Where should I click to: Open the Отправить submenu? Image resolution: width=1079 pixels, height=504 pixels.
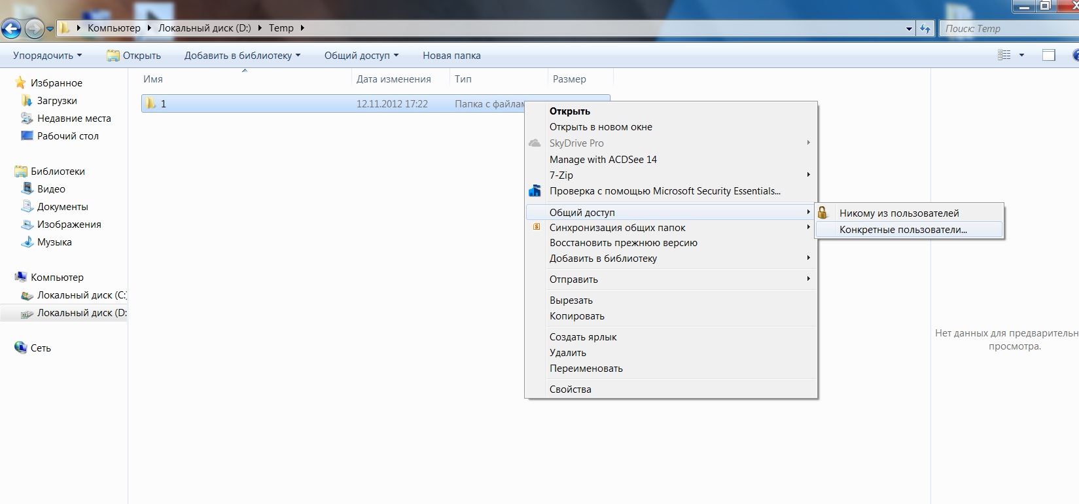point(671,279)
